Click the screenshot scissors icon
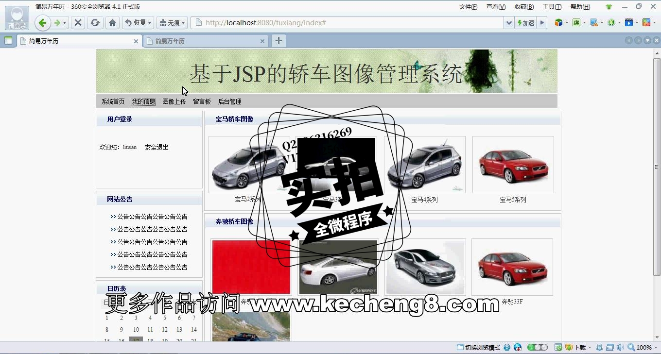The width and height of the screenshot is (661, 354). coord(593,22)
